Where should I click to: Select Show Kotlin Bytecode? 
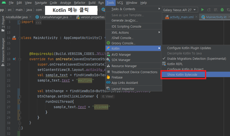(x=182, y=74)
